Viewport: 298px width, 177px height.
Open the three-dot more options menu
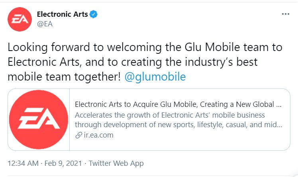pos(285,14)
